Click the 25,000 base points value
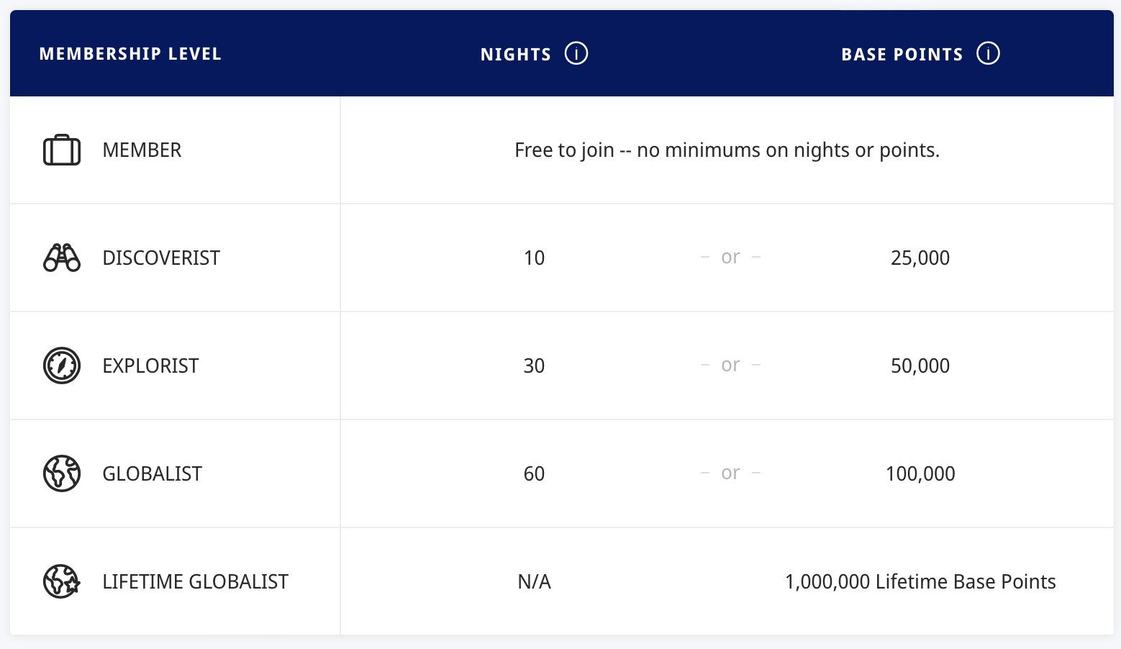The width and height of the screenshot is (1121, 649). [x=920, y=258]
